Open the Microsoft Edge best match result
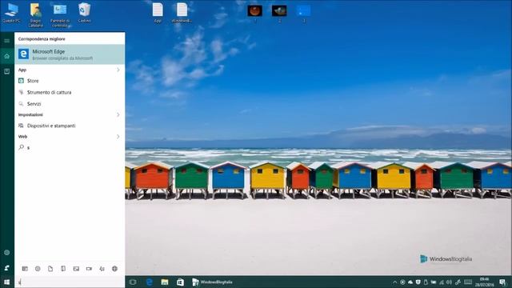Screen dimensions: 512x288 [x=70, y=54]
